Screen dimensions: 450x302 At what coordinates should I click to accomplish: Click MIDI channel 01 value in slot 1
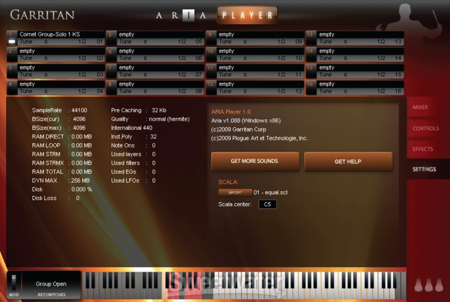(x=100, y=42)
